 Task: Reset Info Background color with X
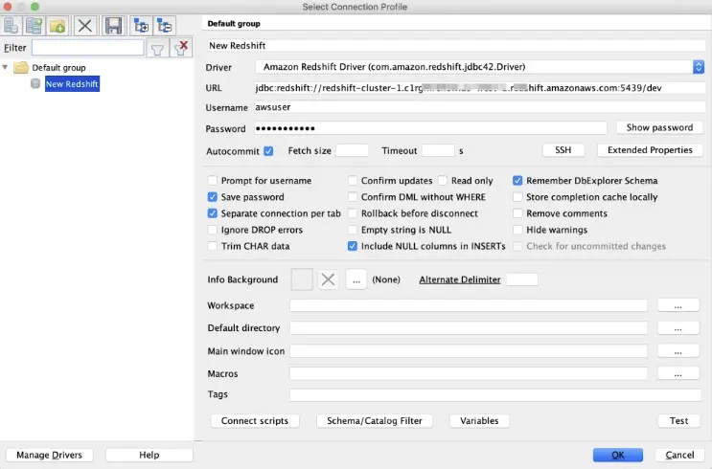tap(328, 279)
